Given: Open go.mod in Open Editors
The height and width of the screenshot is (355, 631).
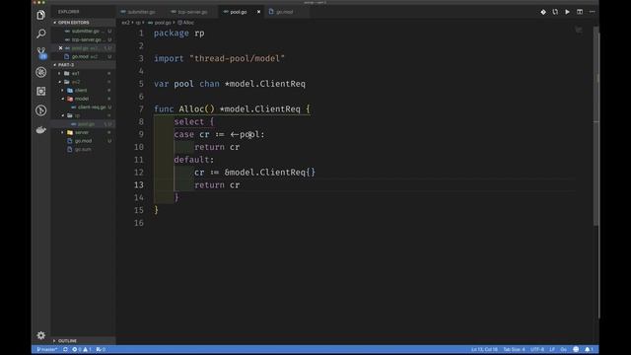Looking at the screenshot, I should coord(84,56).
